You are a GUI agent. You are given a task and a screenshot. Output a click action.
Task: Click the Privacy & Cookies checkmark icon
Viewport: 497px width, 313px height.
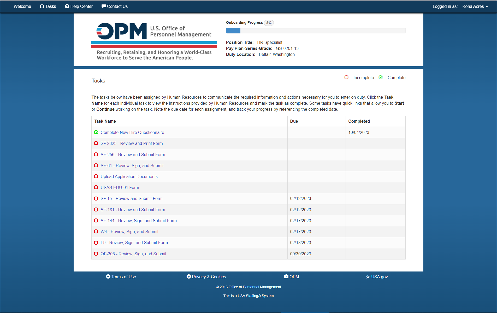[189, 276]
